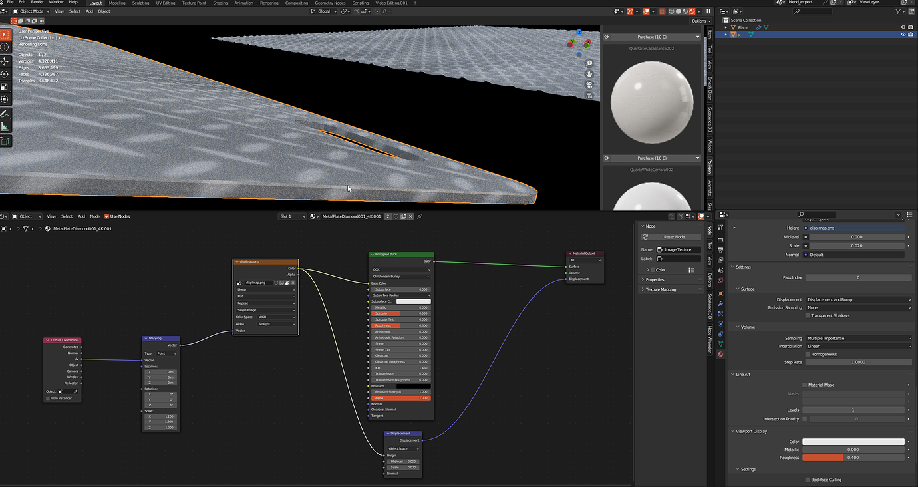Open the Object Mode dropdown
918x487 pixels.
[31, 11]
